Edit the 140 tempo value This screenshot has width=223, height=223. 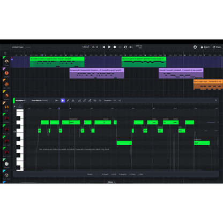click(x=85, y=47)
